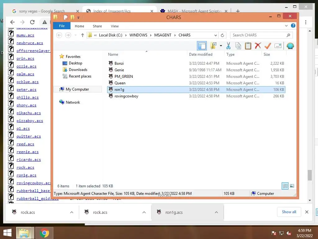
Task: Click the Paste clipboard icon
Action: (248, 46)
